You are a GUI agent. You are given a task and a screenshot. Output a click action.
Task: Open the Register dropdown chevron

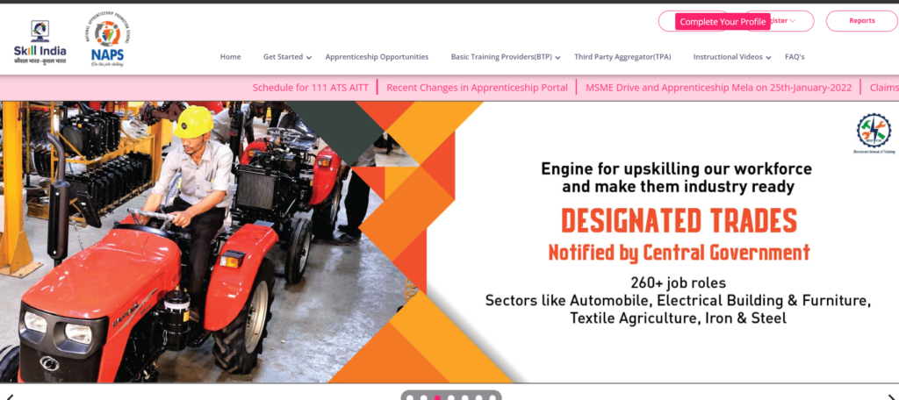793,21
